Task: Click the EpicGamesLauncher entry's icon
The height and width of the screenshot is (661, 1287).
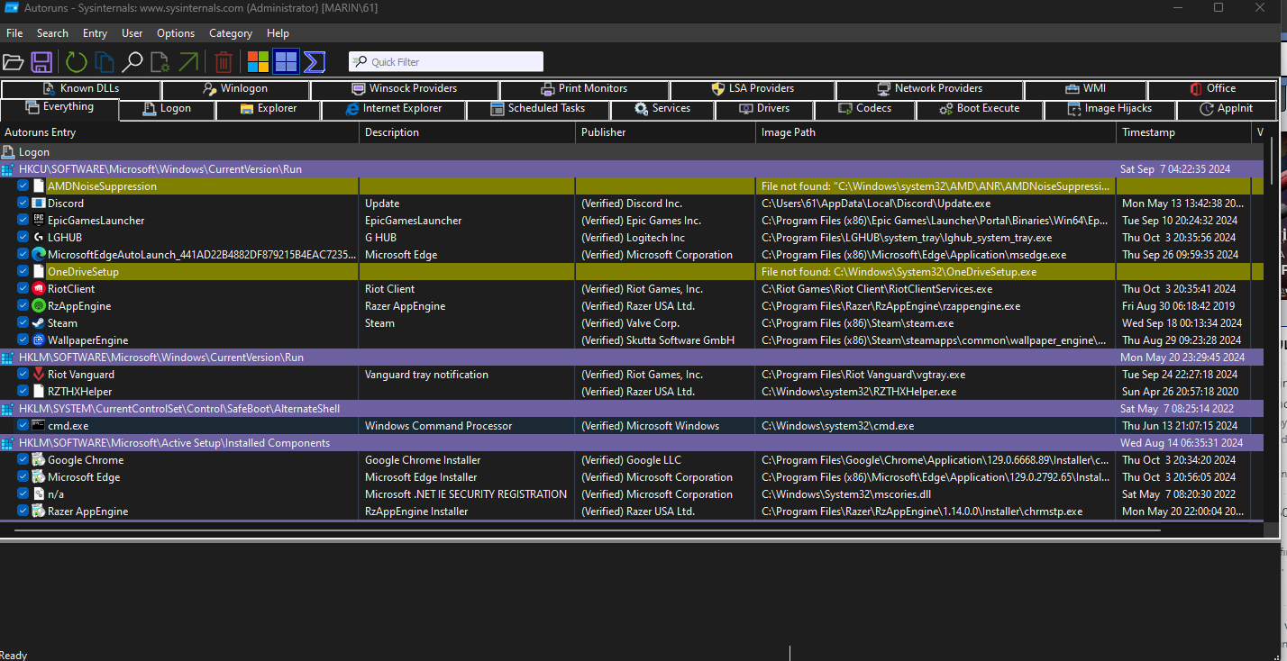Action: [39, 221]
